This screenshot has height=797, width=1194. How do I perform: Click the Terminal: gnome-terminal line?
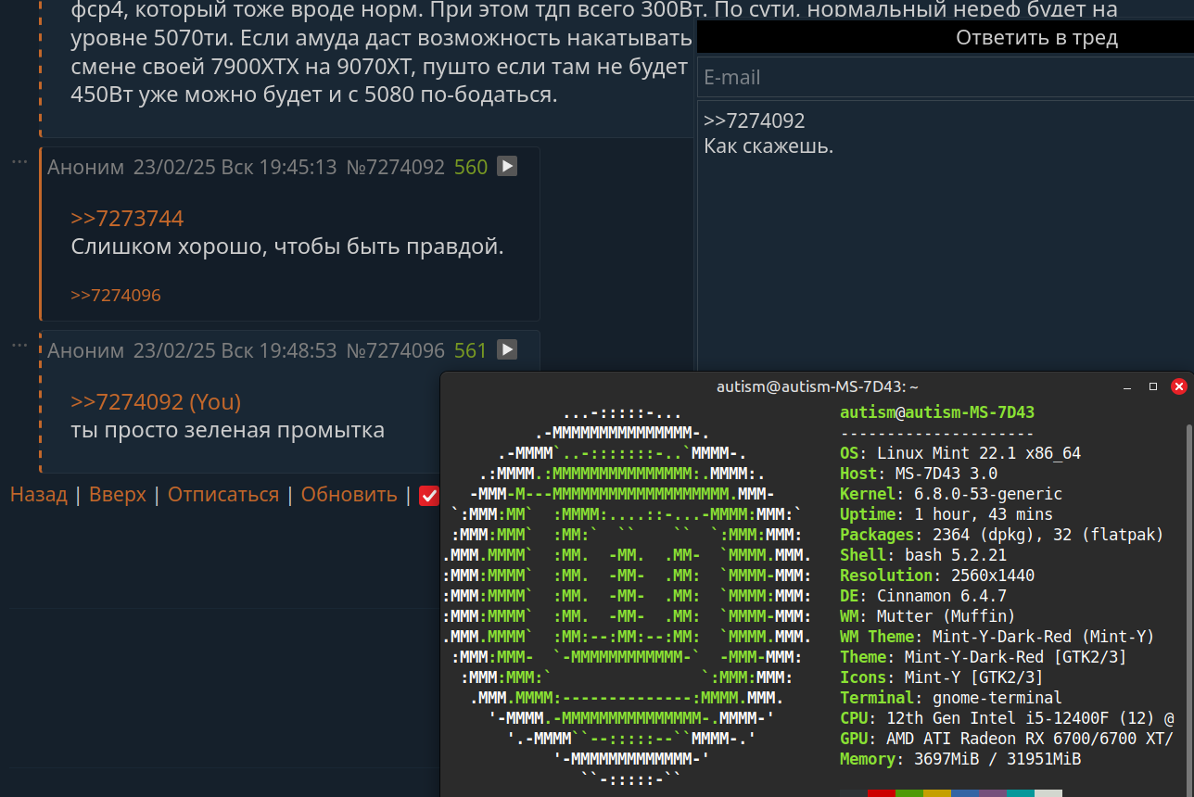click(951, 698)
